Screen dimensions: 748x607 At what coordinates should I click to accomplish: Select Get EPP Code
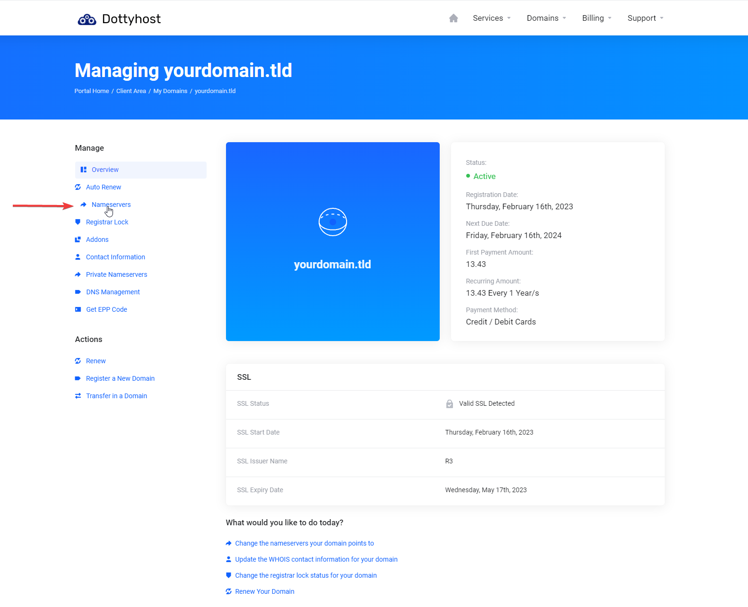(x=106, y=309)
